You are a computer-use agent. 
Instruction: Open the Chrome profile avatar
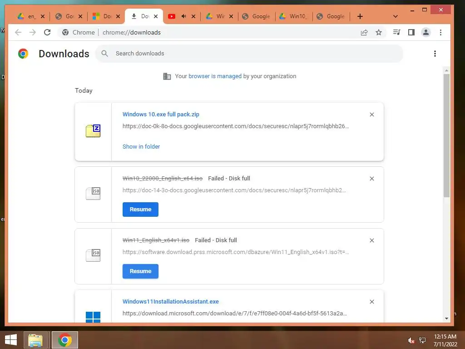tap(426, 32)
